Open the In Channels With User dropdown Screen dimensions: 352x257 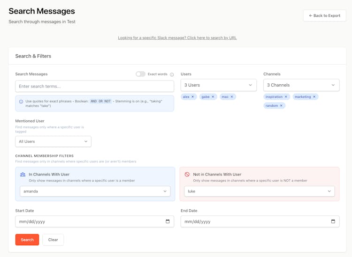click(95, 191)
